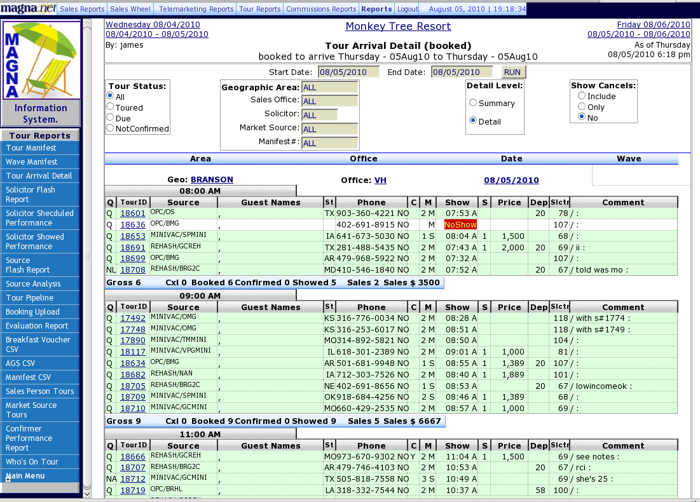
Task: Select the NotConfirmed status radio
Action: click(110, 128)
